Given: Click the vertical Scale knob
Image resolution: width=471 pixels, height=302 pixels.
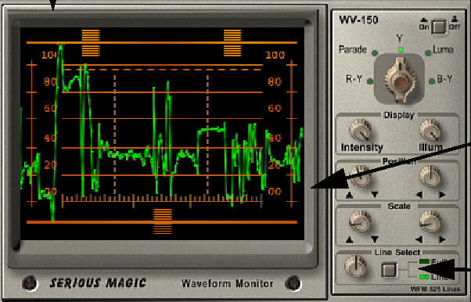Looking at the screenshot, I should point(361,221).
